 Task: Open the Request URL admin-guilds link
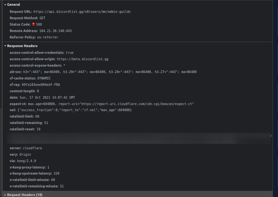coord(82,12)
